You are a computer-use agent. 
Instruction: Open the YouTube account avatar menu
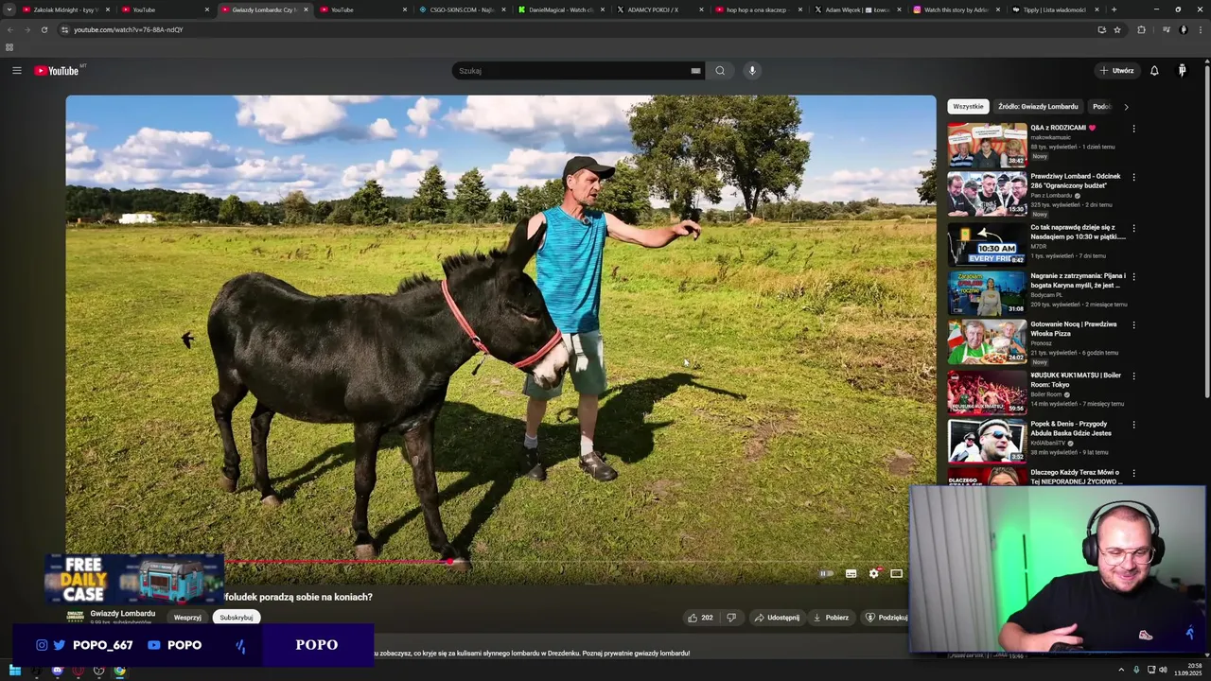(x=1182, y=70)
